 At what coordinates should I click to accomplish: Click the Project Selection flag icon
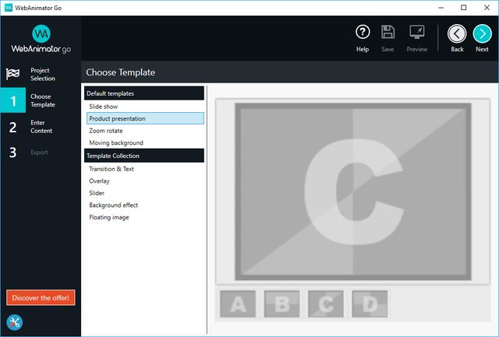(13, 75)
